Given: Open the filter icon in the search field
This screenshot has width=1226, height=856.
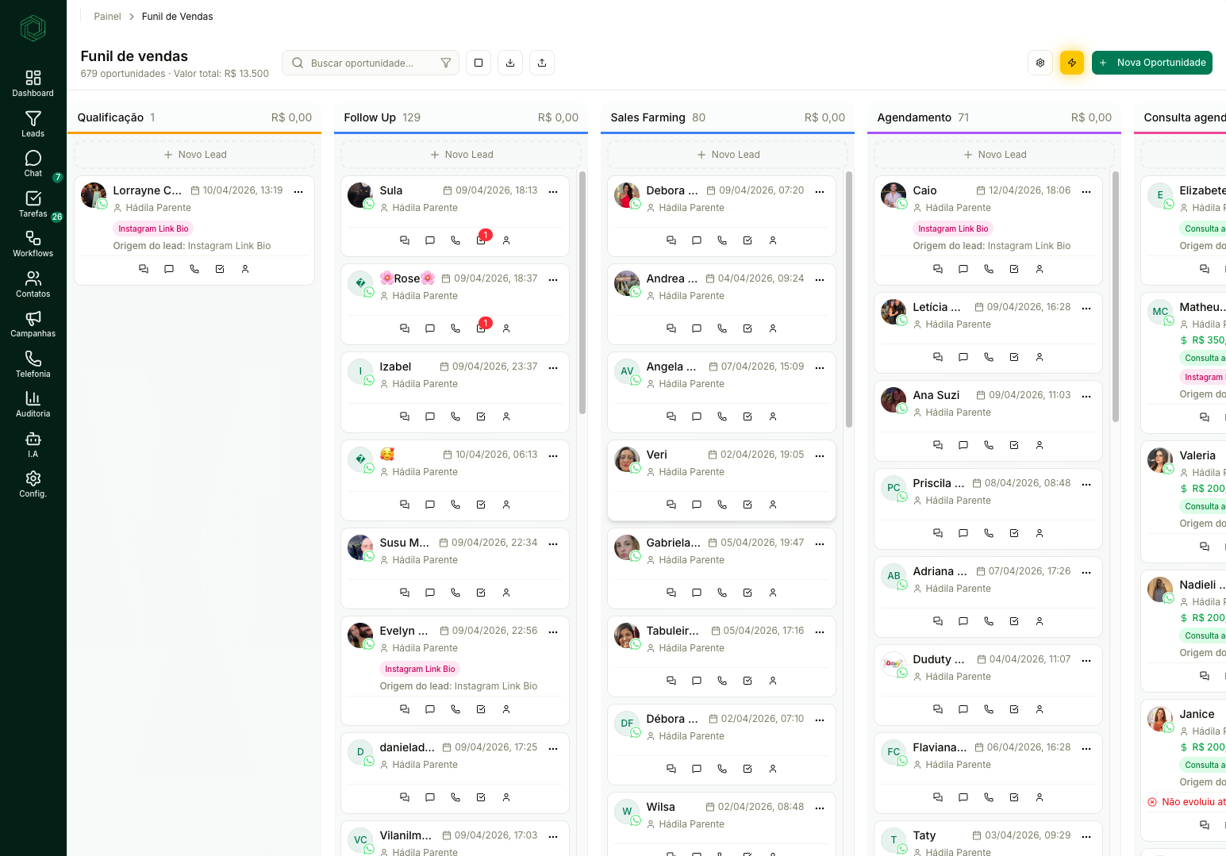Looking at the screenshot, I should (446, 63).
